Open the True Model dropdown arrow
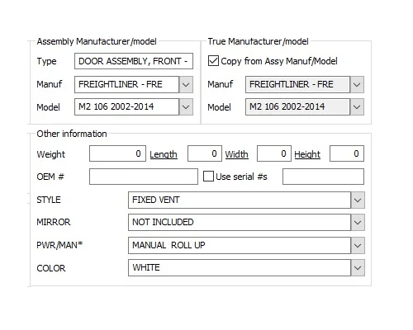 (x=357, y=106)
